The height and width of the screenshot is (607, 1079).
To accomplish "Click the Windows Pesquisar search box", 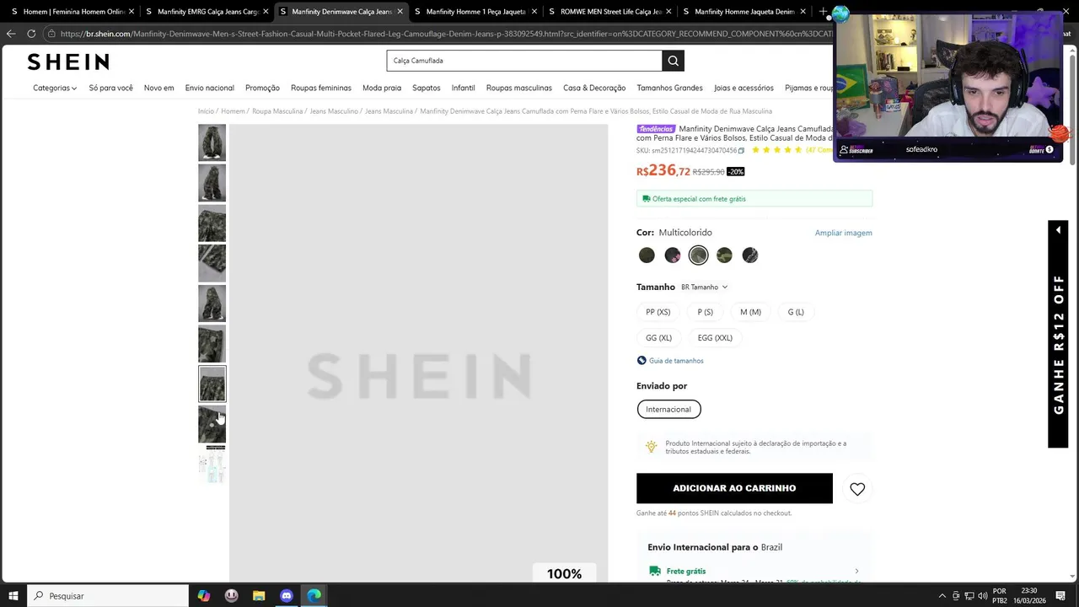I will (x=108, y=596).
